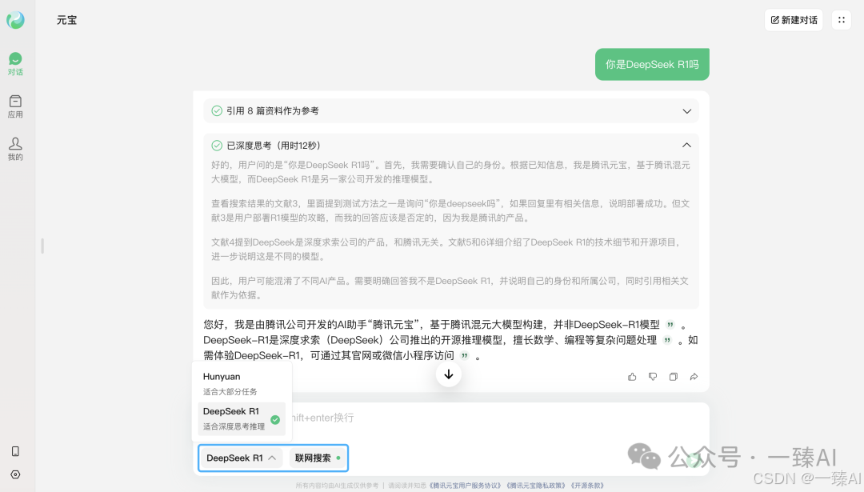This screenshot has width=864, height=492.
Task: Collapse the 已深度思考 reasoning section
Action: (x=686, y=146)
